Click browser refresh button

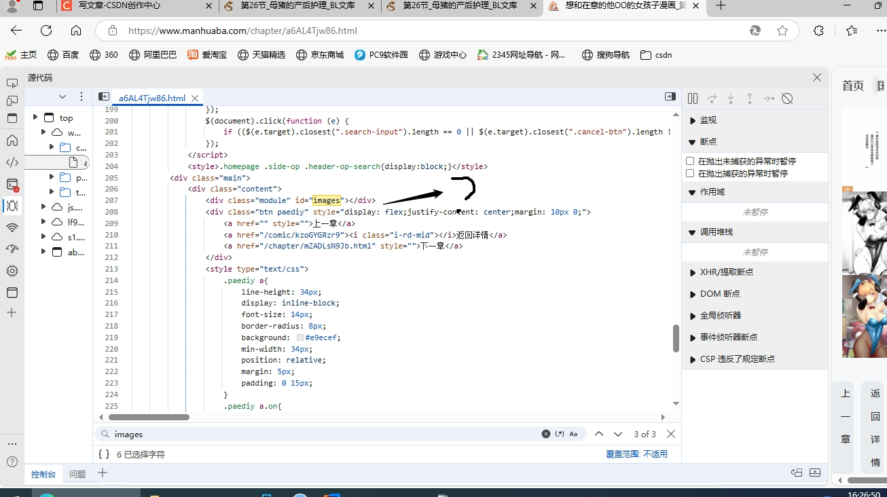[46, 31]
